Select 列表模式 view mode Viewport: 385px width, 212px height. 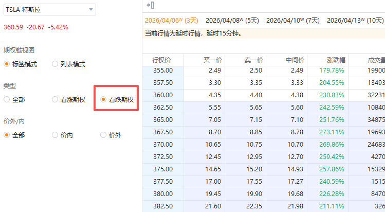[x=69, y=64]
